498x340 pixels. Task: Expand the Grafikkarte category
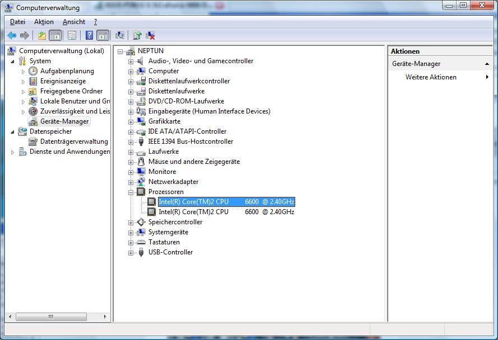pos(131,122)
